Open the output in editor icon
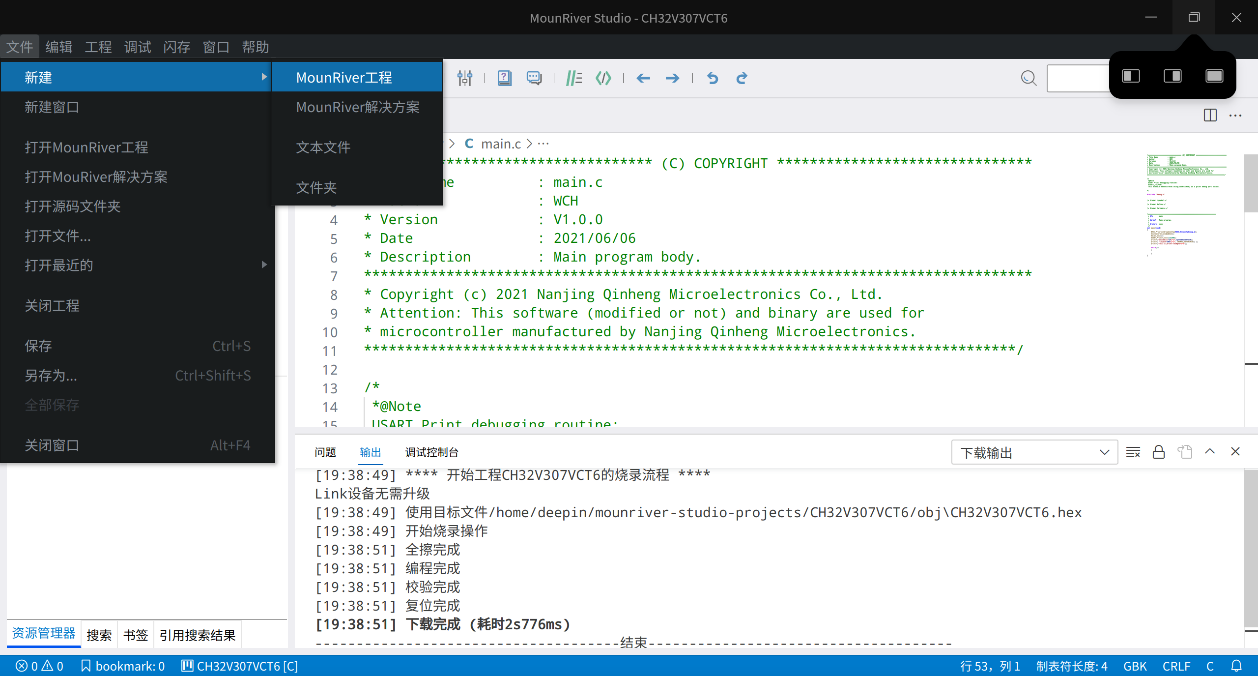Screen dimensions: 1258x676 coord(1185,452)
